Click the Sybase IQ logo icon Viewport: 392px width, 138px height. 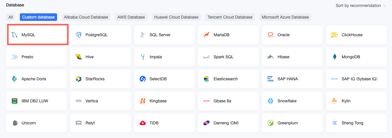[335, 79]
